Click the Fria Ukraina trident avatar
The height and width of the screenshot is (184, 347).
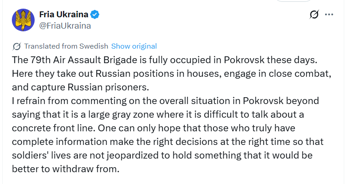pos(23,20)
